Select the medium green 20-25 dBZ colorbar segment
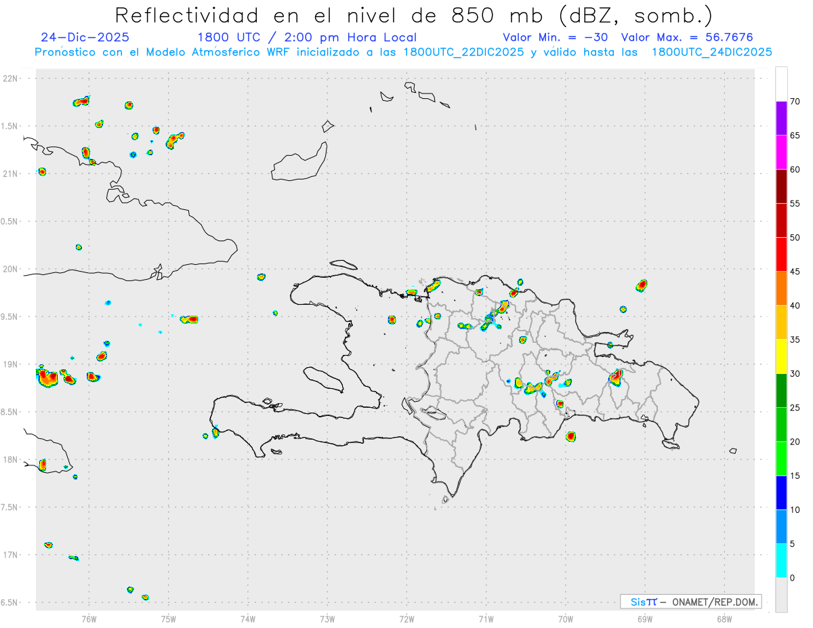This screenshot has width=813, height=628. click(781, 424)
